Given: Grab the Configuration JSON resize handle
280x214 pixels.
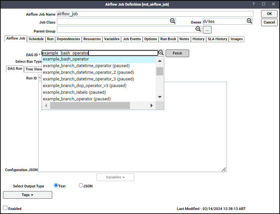Looking at the screenshot, I should coord(224,169).
